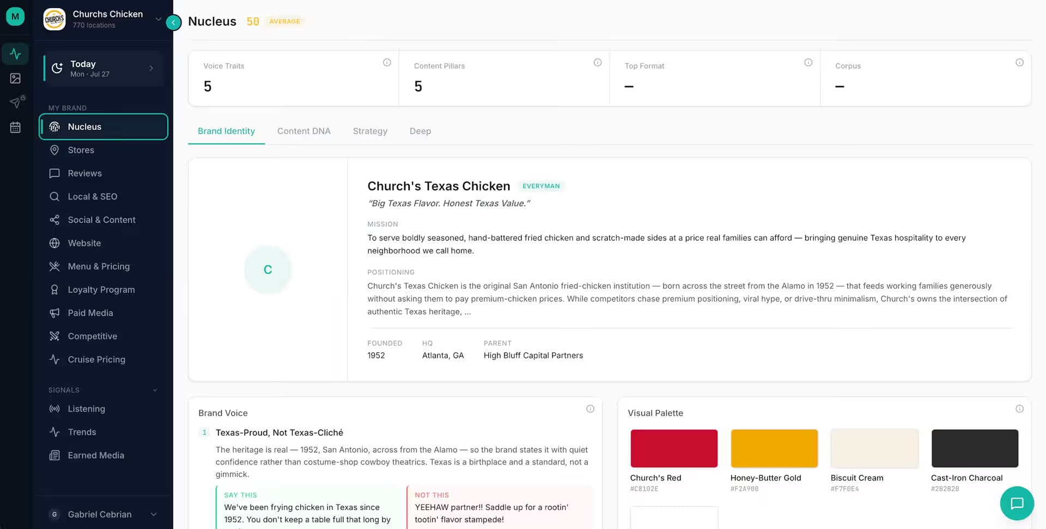Screen dimensions: 1046x529
Task: Switch to the Content DNA tab
Action: [x=304, y=131]
